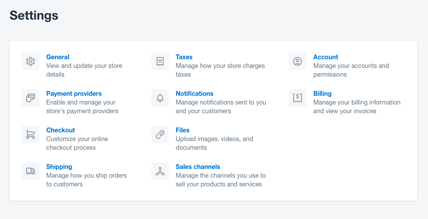Click the Sales channels network icon
Screen dimensions: 428x219
coord(160,171)
